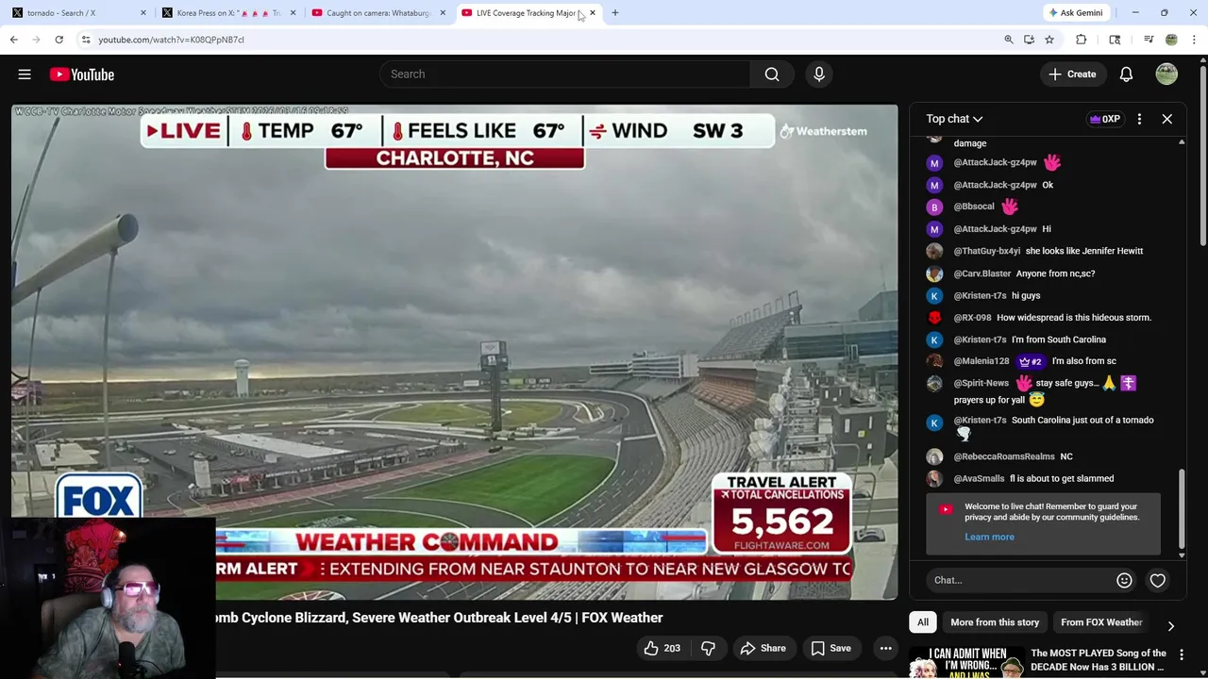
Task: Open live chat options three-dot menu
Action: (x=1139, y=119)
